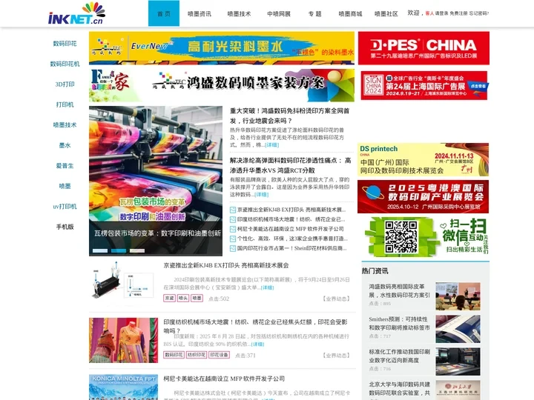Click 详细 link after 有服装品牌商说 summary
534x400 pixels.
pyautogui.click(x=262, y=195)
